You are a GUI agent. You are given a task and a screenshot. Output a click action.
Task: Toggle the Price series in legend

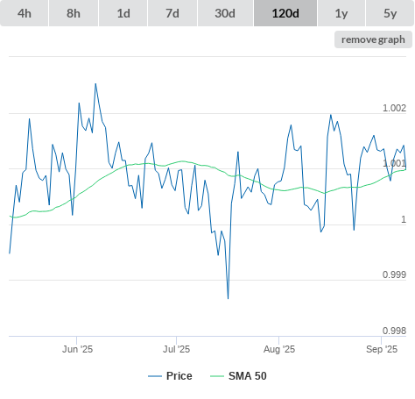pos(179,376)
